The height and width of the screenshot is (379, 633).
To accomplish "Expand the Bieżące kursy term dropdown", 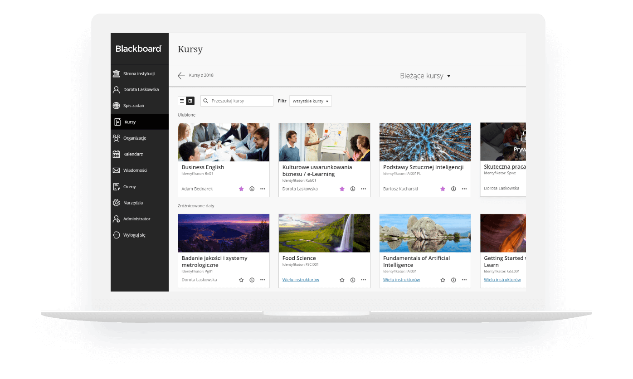I will (425, 76).
